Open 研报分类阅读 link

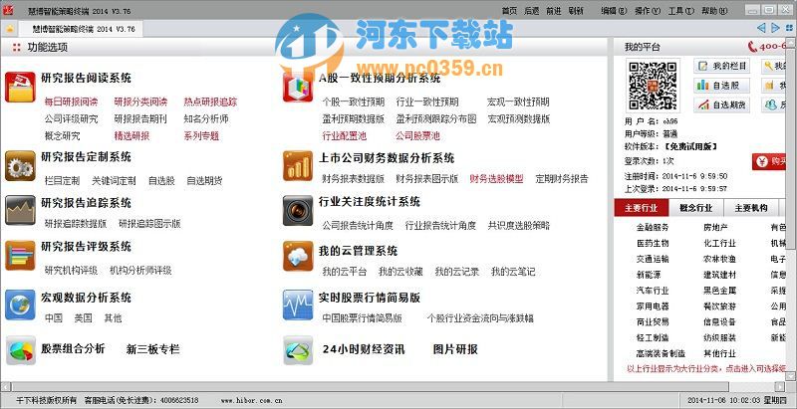point(140,102)
